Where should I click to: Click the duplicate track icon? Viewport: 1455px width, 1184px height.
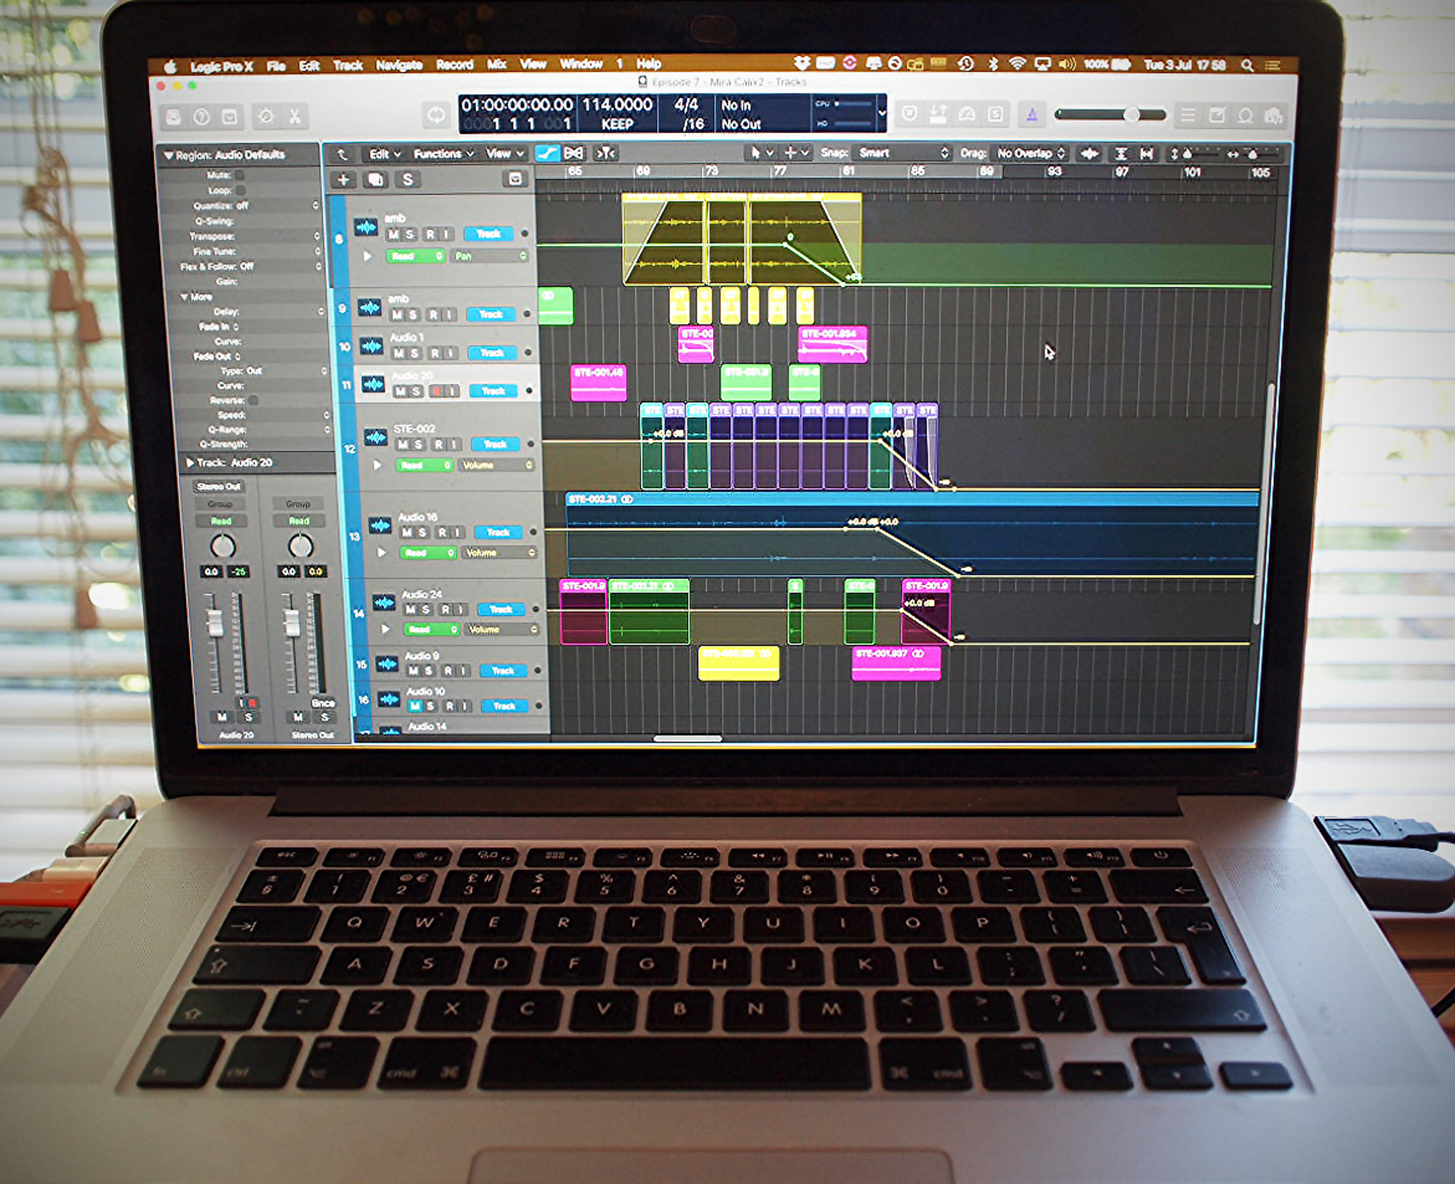pos(375,180)
